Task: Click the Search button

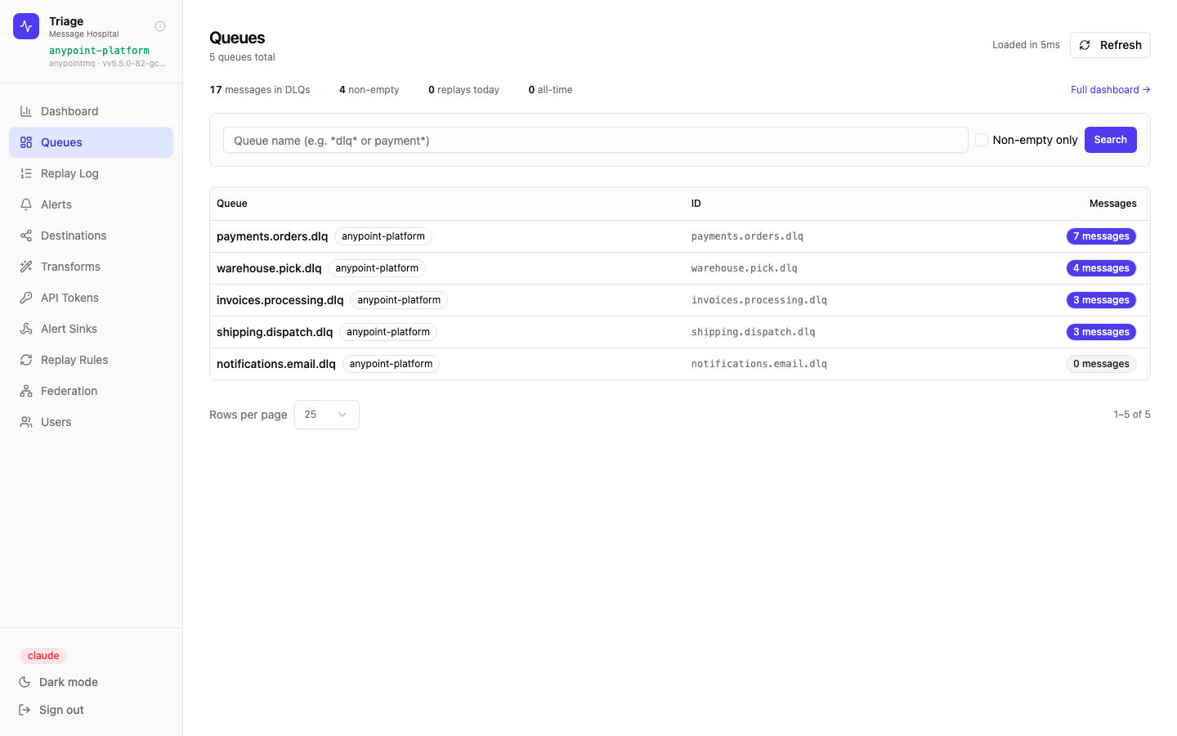Action: pyautogui.click(x=1110, y=140)
